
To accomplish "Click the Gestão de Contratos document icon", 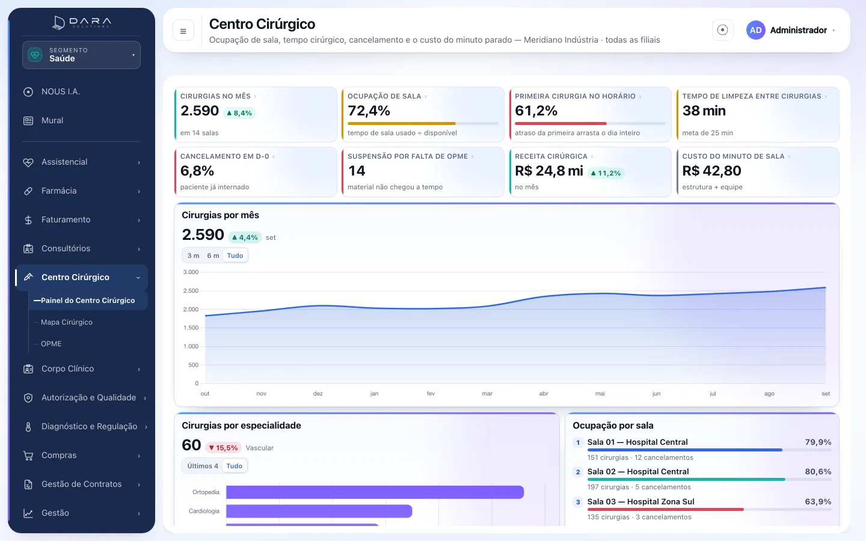I will pos(28,484).
